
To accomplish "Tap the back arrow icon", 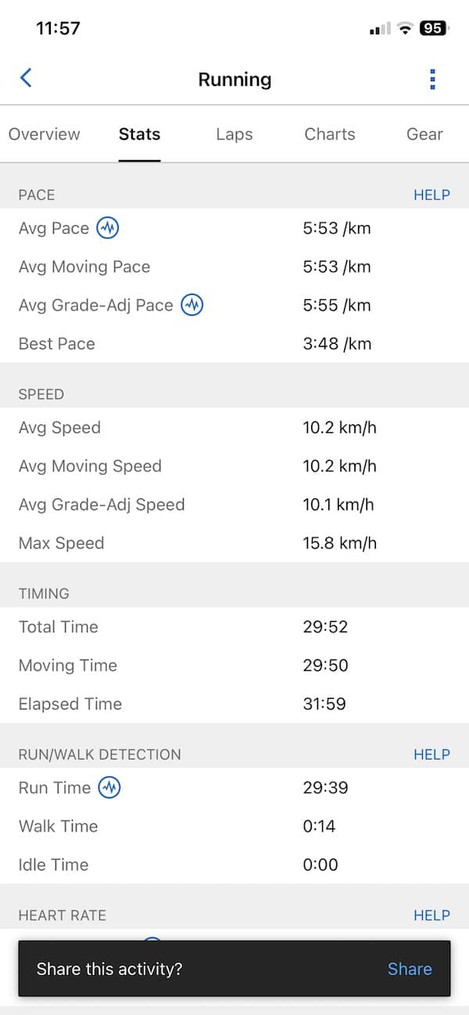I will [26, 78].
